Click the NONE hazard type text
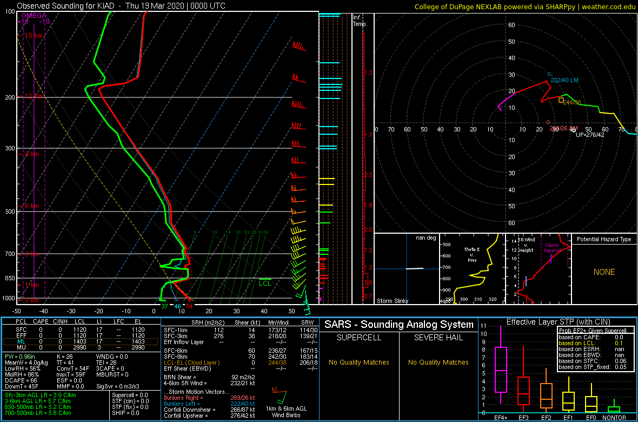Viewport: 638px width, 422px height. (x=604, y=272)
